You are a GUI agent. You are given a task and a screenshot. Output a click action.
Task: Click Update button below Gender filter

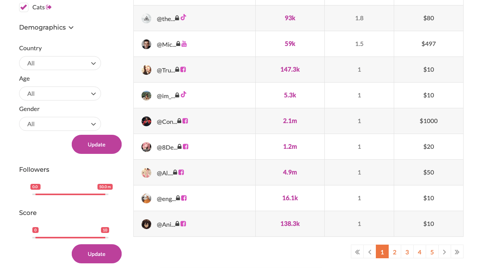(97, 144)
